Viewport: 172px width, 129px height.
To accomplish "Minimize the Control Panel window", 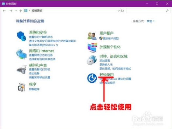I will (147, 4).
